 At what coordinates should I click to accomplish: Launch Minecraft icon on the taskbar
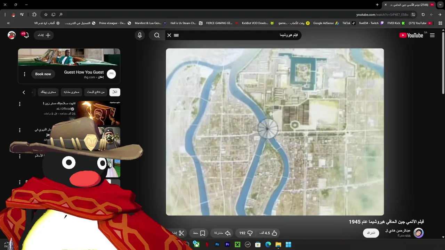coord(237,244)
